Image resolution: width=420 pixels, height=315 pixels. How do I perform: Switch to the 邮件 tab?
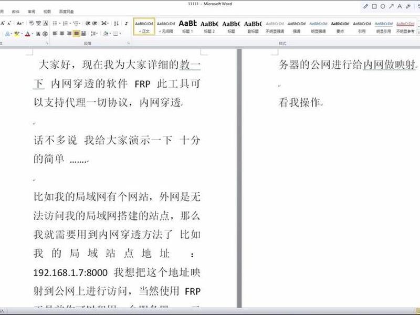(16, 12)
